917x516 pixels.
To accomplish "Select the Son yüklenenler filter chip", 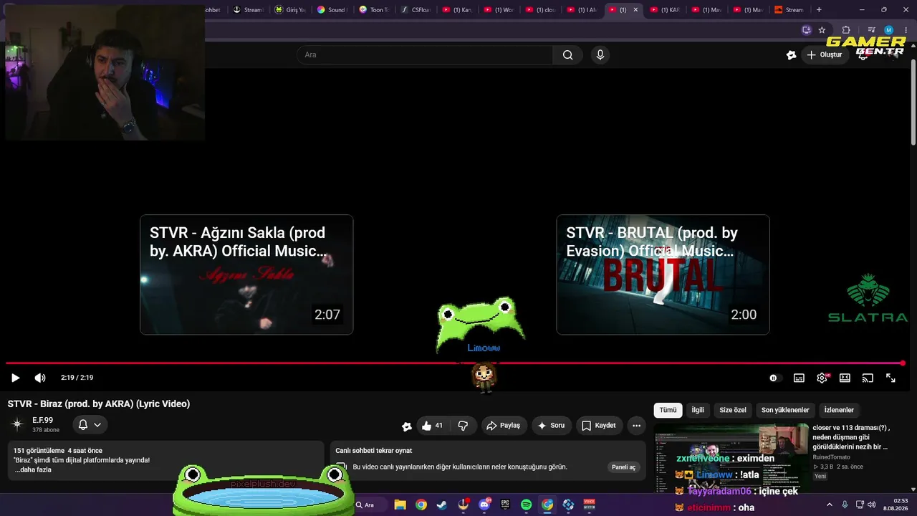I will [785, 410].
